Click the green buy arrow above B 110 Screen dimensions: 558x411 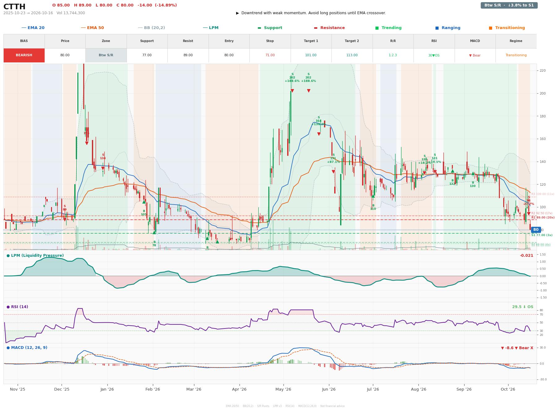373,196
